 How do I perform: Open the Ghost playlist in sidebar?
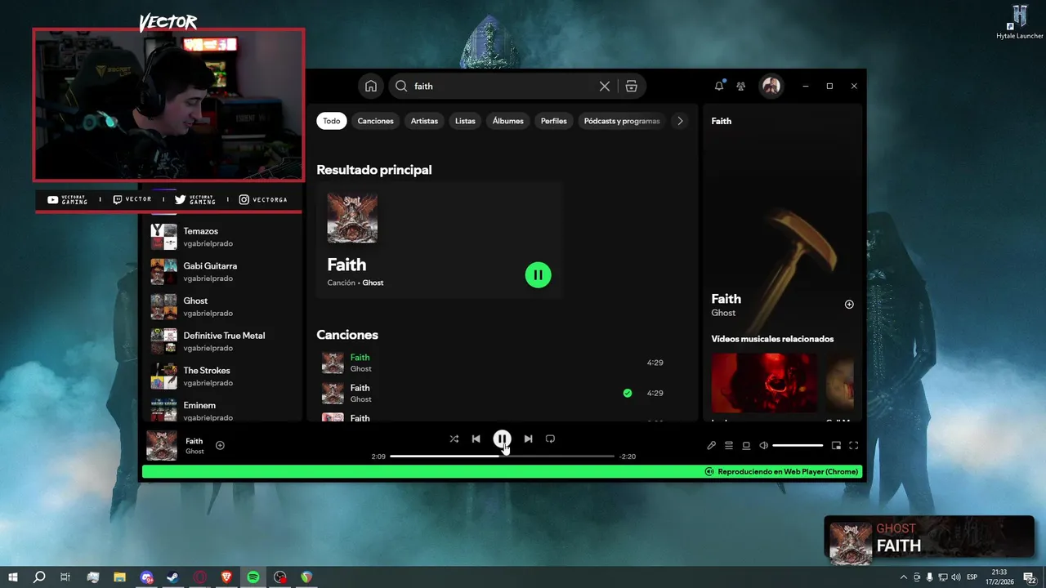221,306
